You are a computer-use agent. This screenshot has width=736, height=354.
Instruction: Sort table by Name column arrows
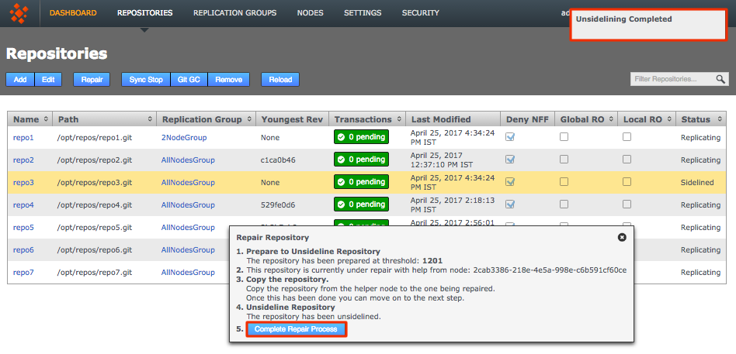pyautogui.click(x=46, y=119)
